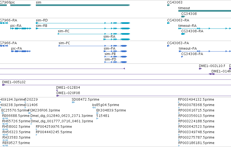The width and height of the screenshot is (231, 147).
Task: Click the timeout-PA protein label
Action: click(188, 49)
